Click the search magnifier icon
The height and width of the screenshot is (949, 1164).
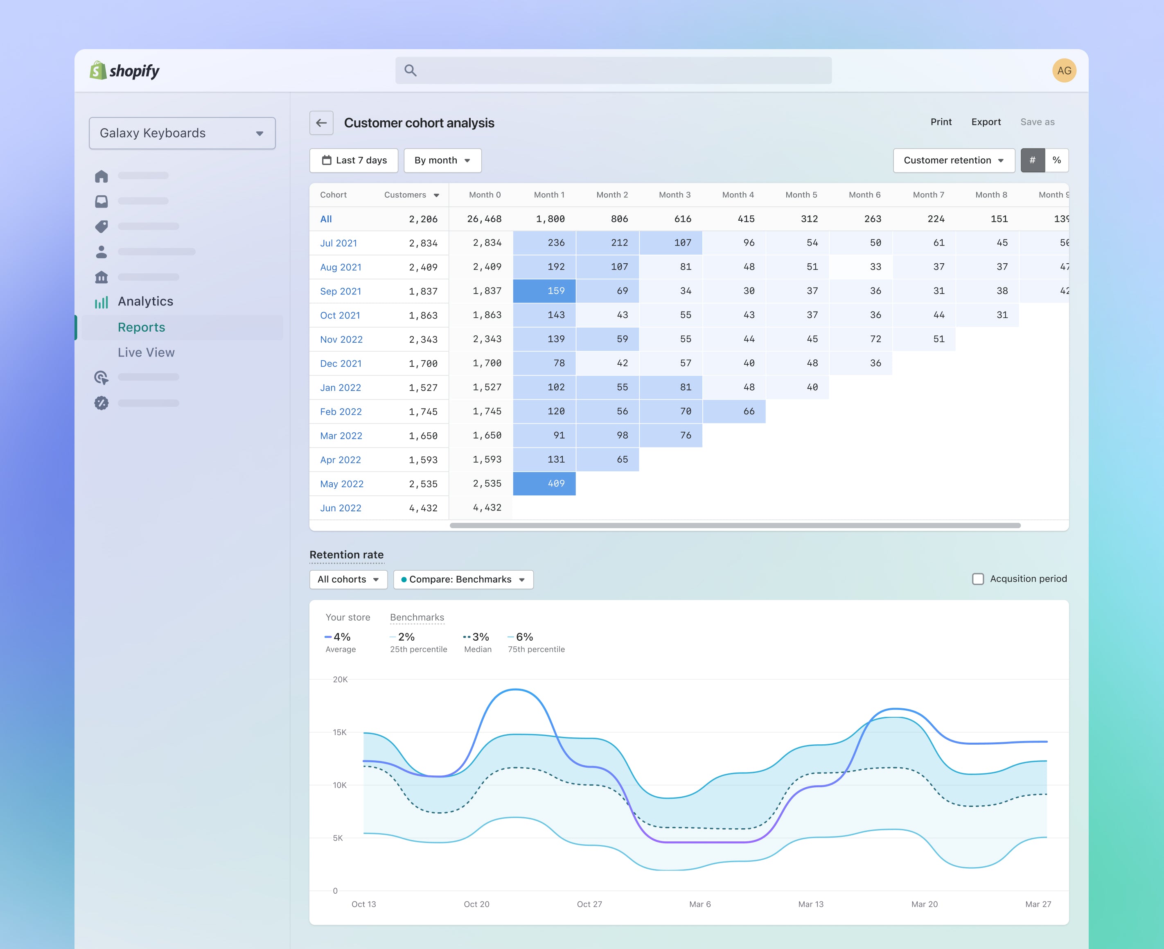pos(411,70)
